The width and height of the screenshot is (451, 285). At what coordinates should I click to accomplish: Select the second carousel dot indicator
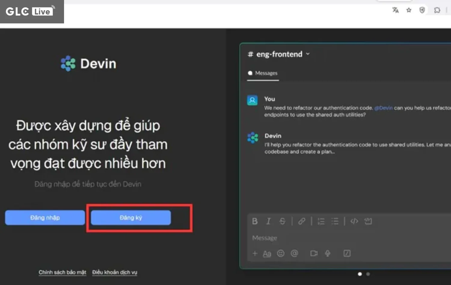368,274
